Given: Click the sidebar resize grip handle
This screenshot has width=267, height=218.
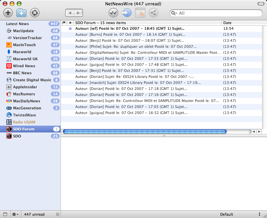Looking at the screenshot, I should [58, 214].
